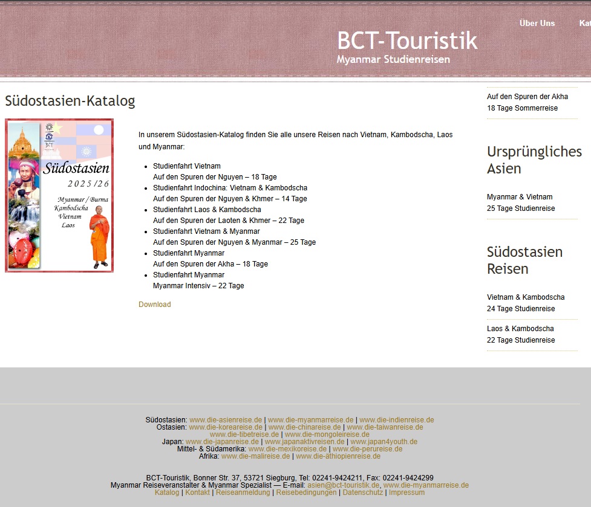Visit www.die-tibetreise.de footer link

(244, 434)
